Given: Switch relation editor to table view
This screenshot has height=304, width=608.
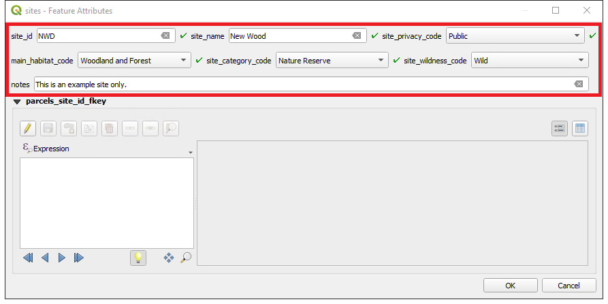Looking at the screenshot, I should point(580,129).
